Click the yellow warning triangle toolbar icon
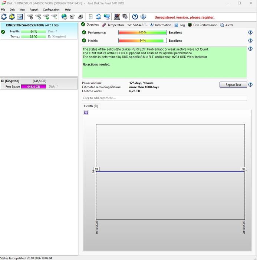The height and width of the screenshot is (260, 257). point(12,17)
